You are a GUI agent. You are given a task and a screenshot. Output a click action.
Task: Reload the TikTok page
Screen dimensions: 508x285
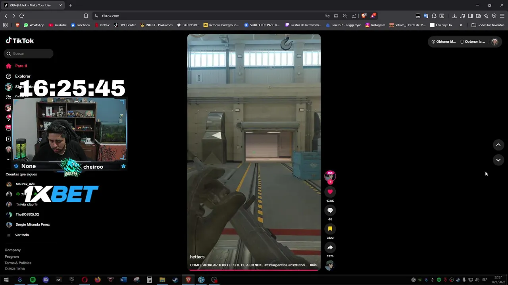click(21, 16)
